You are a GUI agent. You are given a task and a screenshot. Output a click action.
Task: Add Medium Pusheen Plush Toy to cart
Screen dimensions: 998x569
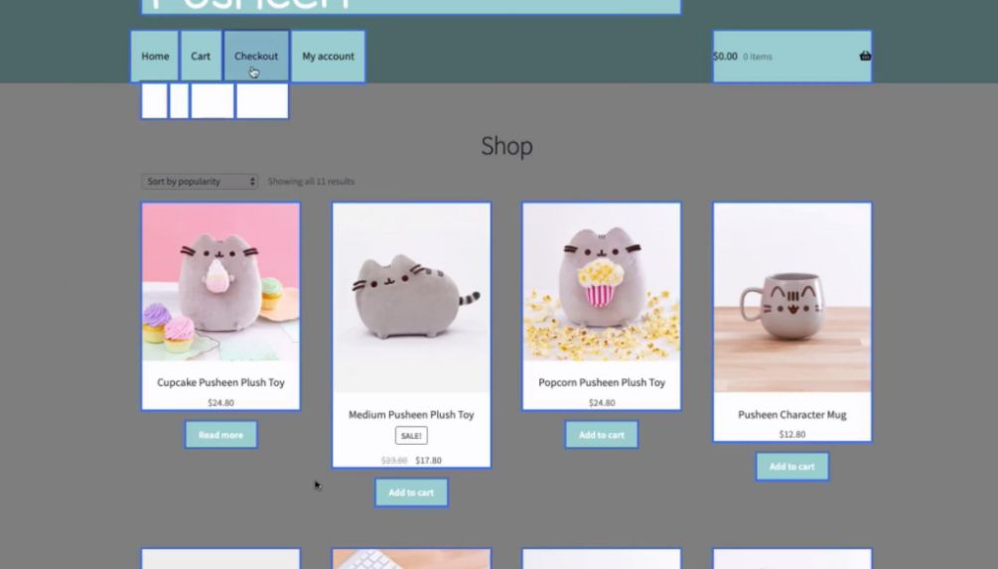[x=411, y=493]
